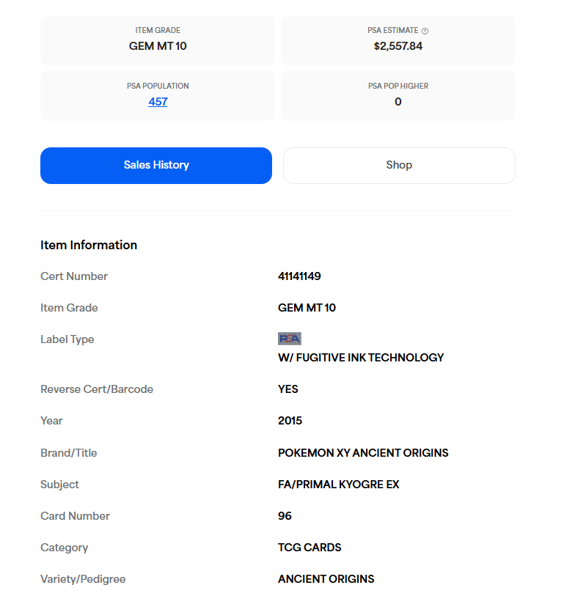Click the $2,557.84 PSA estimate value

(398, 46)
